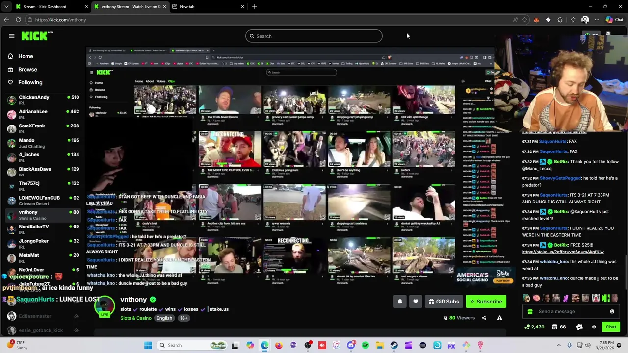Open LONEWOLFanCUB channel in sidebar
Screen dimensions: 628x353
[x=43, y=201]
